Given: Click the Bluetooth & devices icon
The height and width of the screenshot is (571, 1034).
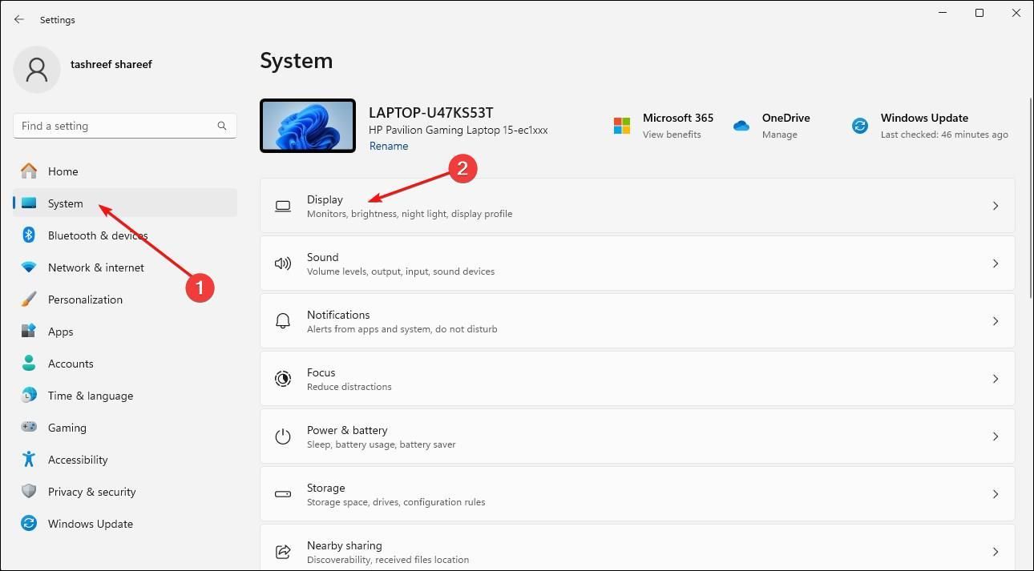Looking at the screenshot, I should 29,235.
